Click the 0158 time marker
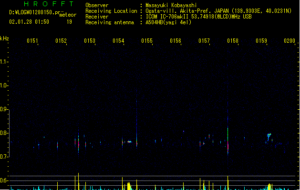300x190 pixels. pyautogui.click(x=233, y=41)
